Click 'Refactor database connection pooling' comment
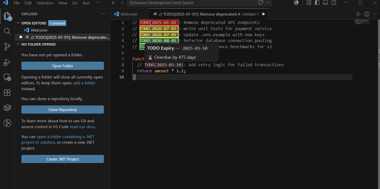This screenshot has width=380, height=189. click(x=228, y=41)
